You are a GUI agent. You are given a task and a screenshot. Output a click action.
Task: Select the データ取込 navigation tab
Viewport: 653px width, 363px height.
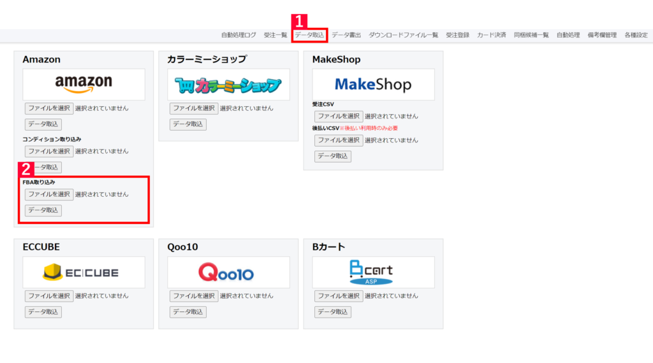click(309, 35)
